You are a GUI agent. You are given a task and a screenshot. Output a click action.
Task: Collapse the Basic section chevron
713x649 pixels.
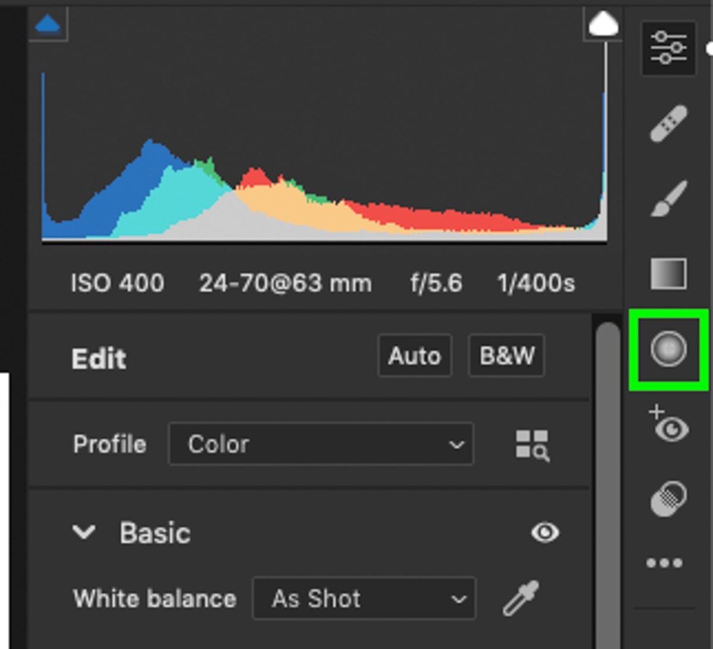[84, 533]
